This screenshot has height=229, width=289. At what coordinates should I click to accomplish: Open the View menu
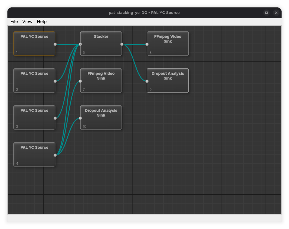pos(27,22)
